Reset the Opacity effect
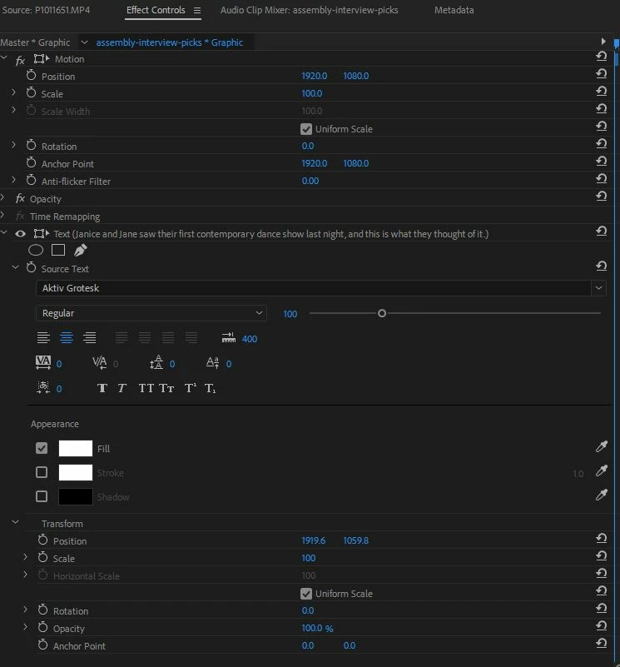The height and width of the screenshot is (667, 620). click(x=601, y=196)
